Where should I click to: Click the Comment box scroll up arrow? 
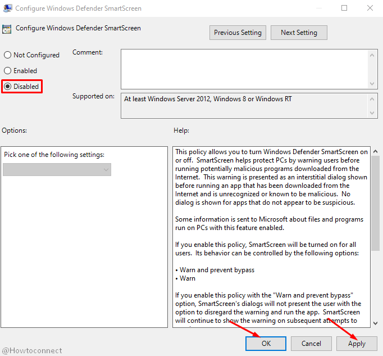point(372,55)
